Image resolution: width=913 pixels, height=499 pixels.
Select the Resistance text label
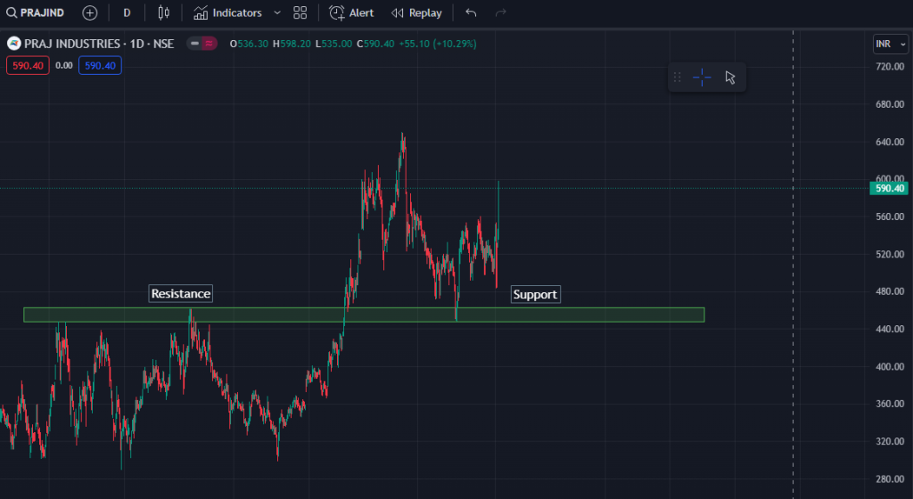180,294
